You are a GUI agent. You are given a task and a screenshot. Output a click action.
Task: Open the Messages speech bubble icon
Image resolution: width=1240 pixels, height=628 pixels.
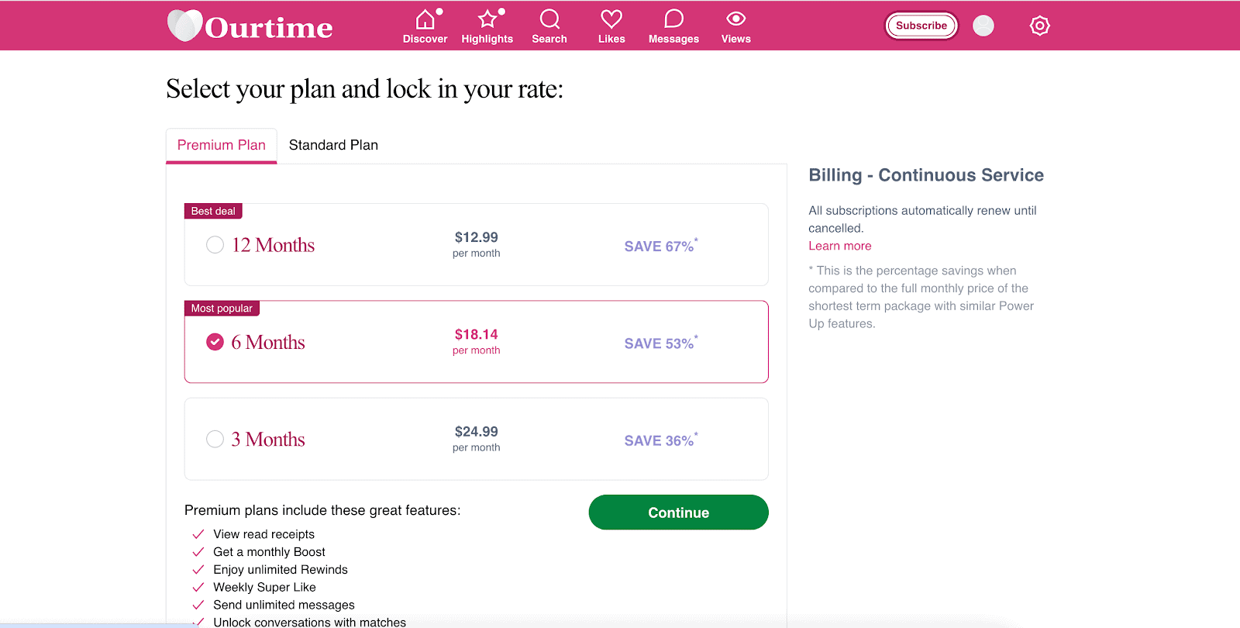[x=673, y=19]
